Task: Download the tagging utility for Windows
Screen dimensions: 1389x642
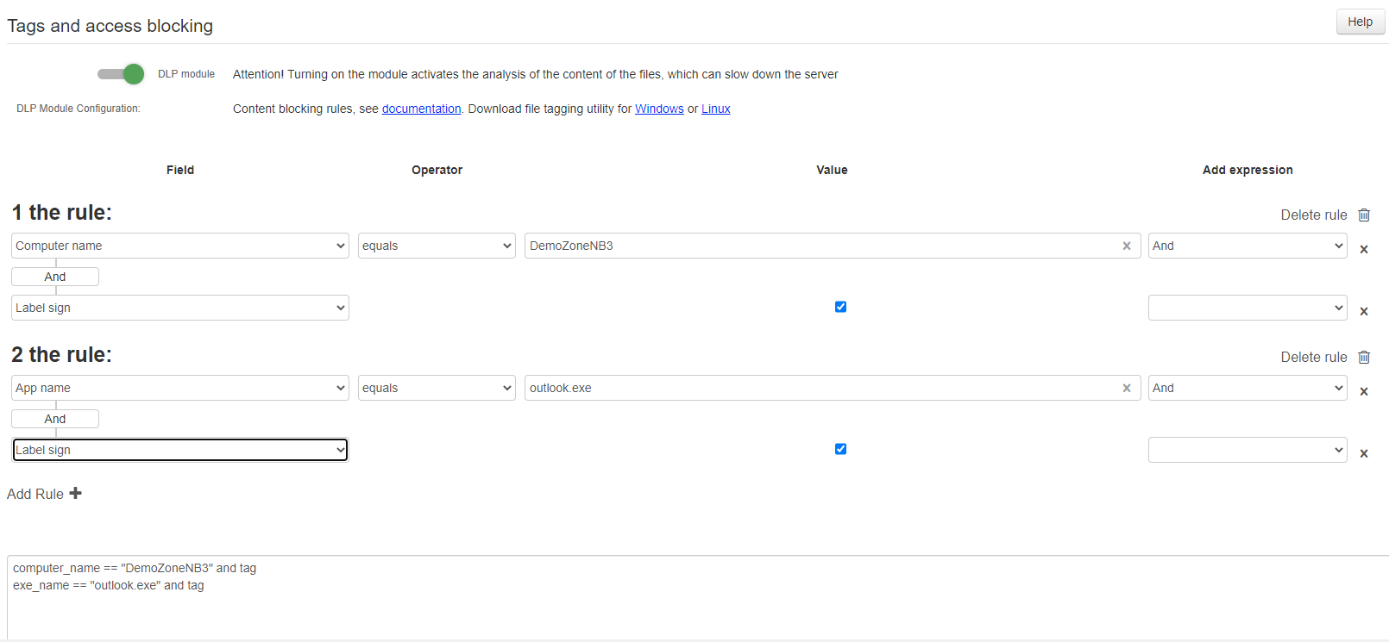Action: (x=659, y=109)
